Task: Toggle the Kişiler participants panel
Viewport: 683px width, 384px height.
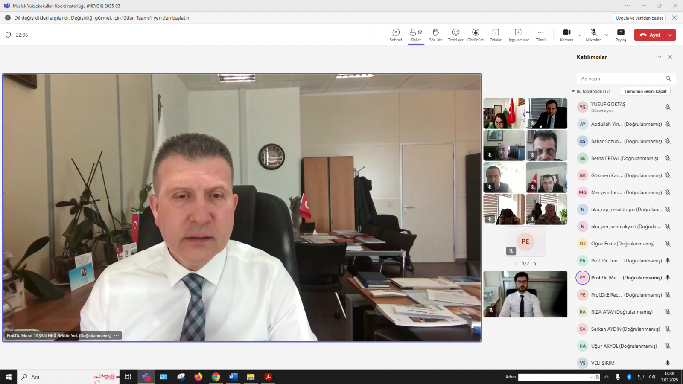Action: [416, 35]
